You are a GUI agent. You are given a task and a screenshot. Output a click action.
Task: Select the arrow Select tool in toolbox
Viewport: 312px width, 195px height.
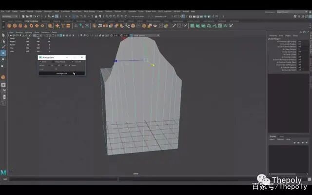coord(3,35)
